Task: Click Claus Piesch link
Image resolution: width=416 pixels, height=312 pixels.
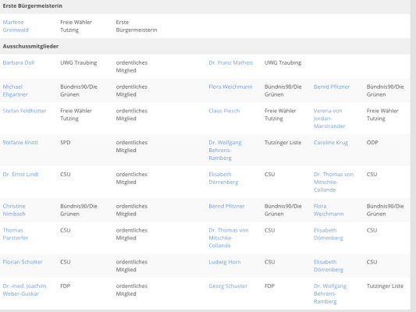Action: click(224, 111)
